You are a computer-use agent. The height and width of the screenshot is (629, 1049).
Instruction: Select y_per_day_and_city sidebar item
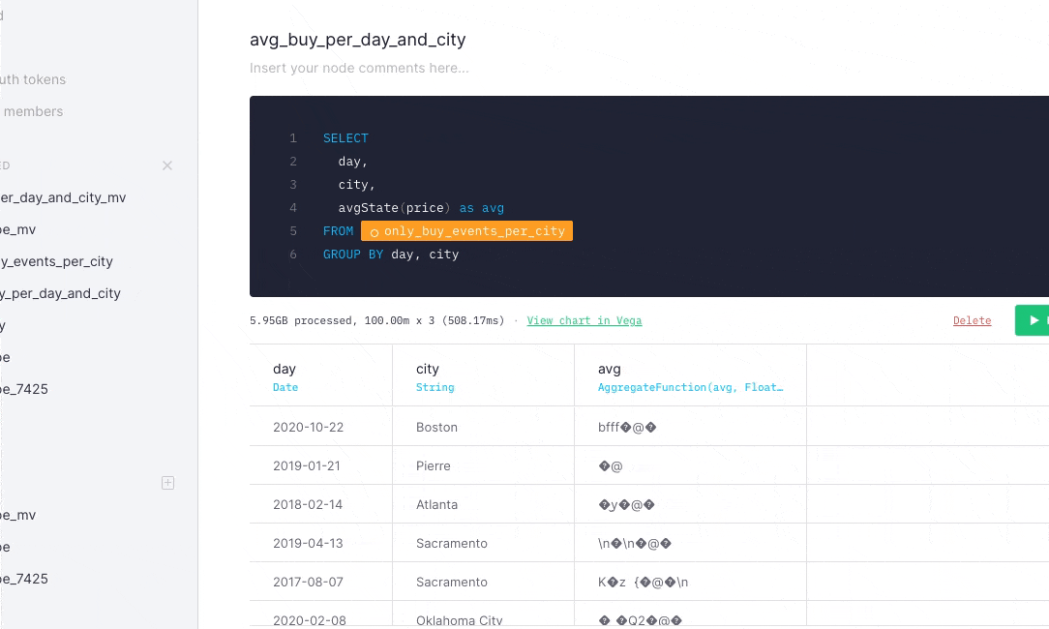(60, 294)
